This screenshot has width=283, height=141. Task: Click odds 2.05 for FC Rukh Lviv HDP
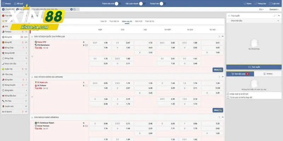(106, 83)
